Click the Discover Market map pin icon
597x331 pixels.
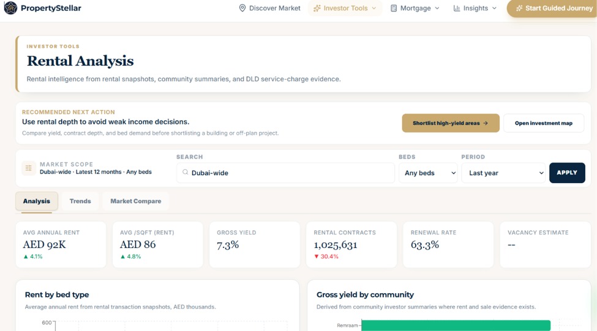pos(242,8)
